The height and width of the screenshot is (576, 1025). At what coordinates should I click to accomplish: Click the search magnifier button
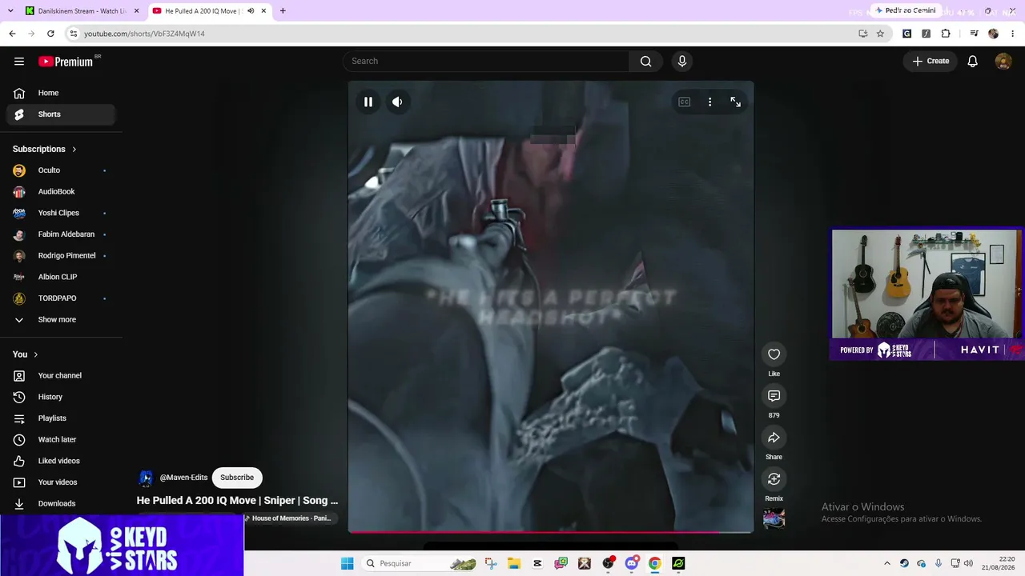tap(646, 62)
